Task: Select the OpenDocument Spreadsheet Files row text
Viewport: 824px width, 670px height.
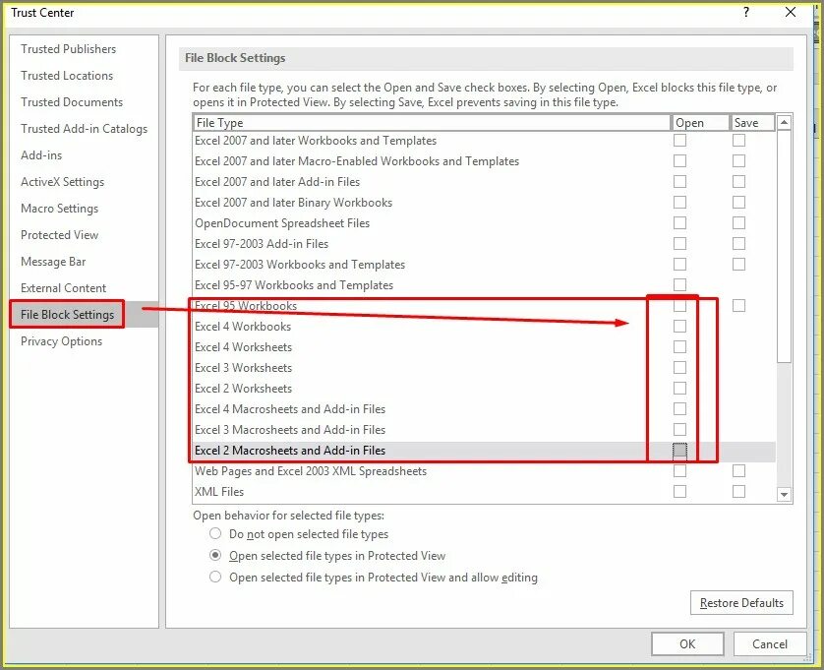Action: (282, 223)
